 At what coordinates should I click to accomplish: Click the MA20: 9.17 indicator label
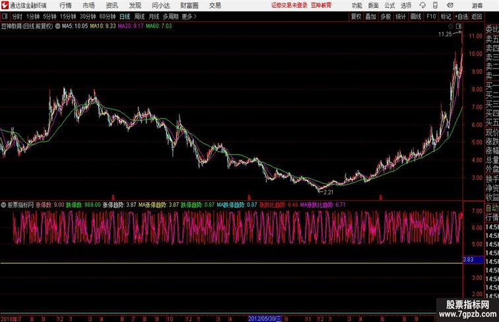pos(131,26)
